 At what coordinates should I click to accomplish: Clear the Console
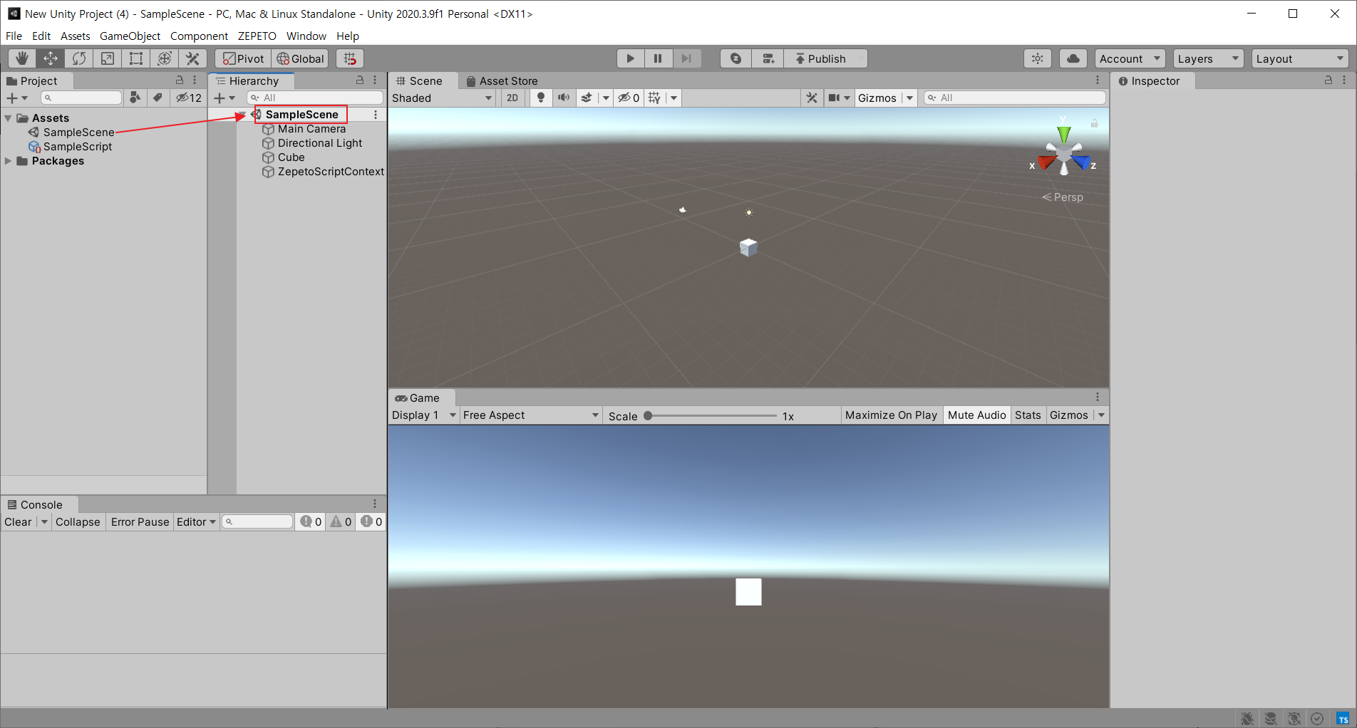coord(18,522)
